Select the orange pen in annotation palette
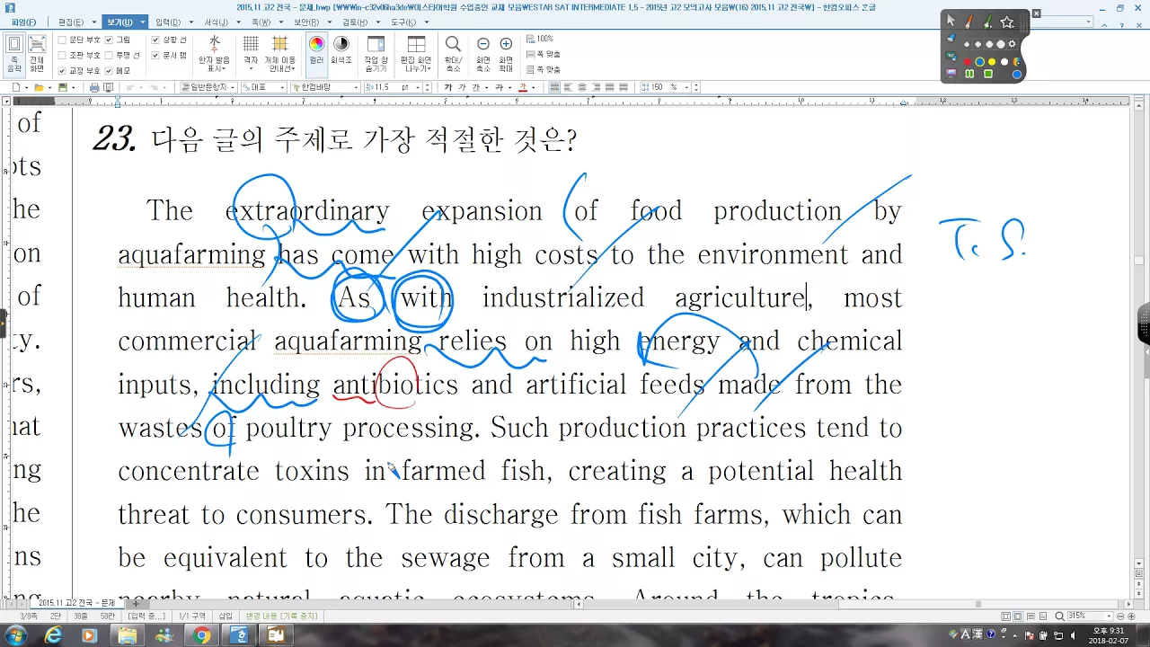Screen dimensions: 1150x647 (969, 22)
